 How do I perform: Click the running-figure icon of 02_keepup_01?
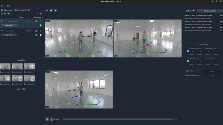click(2, 31)
